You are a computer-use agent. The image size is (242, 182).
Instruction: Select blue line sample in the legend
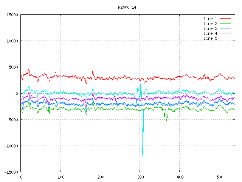tap(225, 28)
